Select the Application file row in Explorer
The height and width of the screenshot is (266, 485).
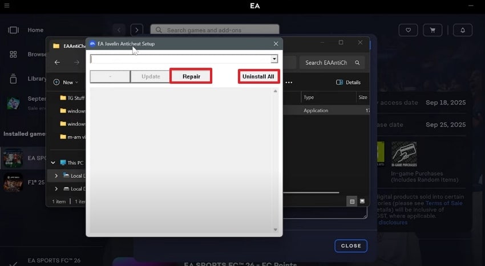[x=326, y=111]
